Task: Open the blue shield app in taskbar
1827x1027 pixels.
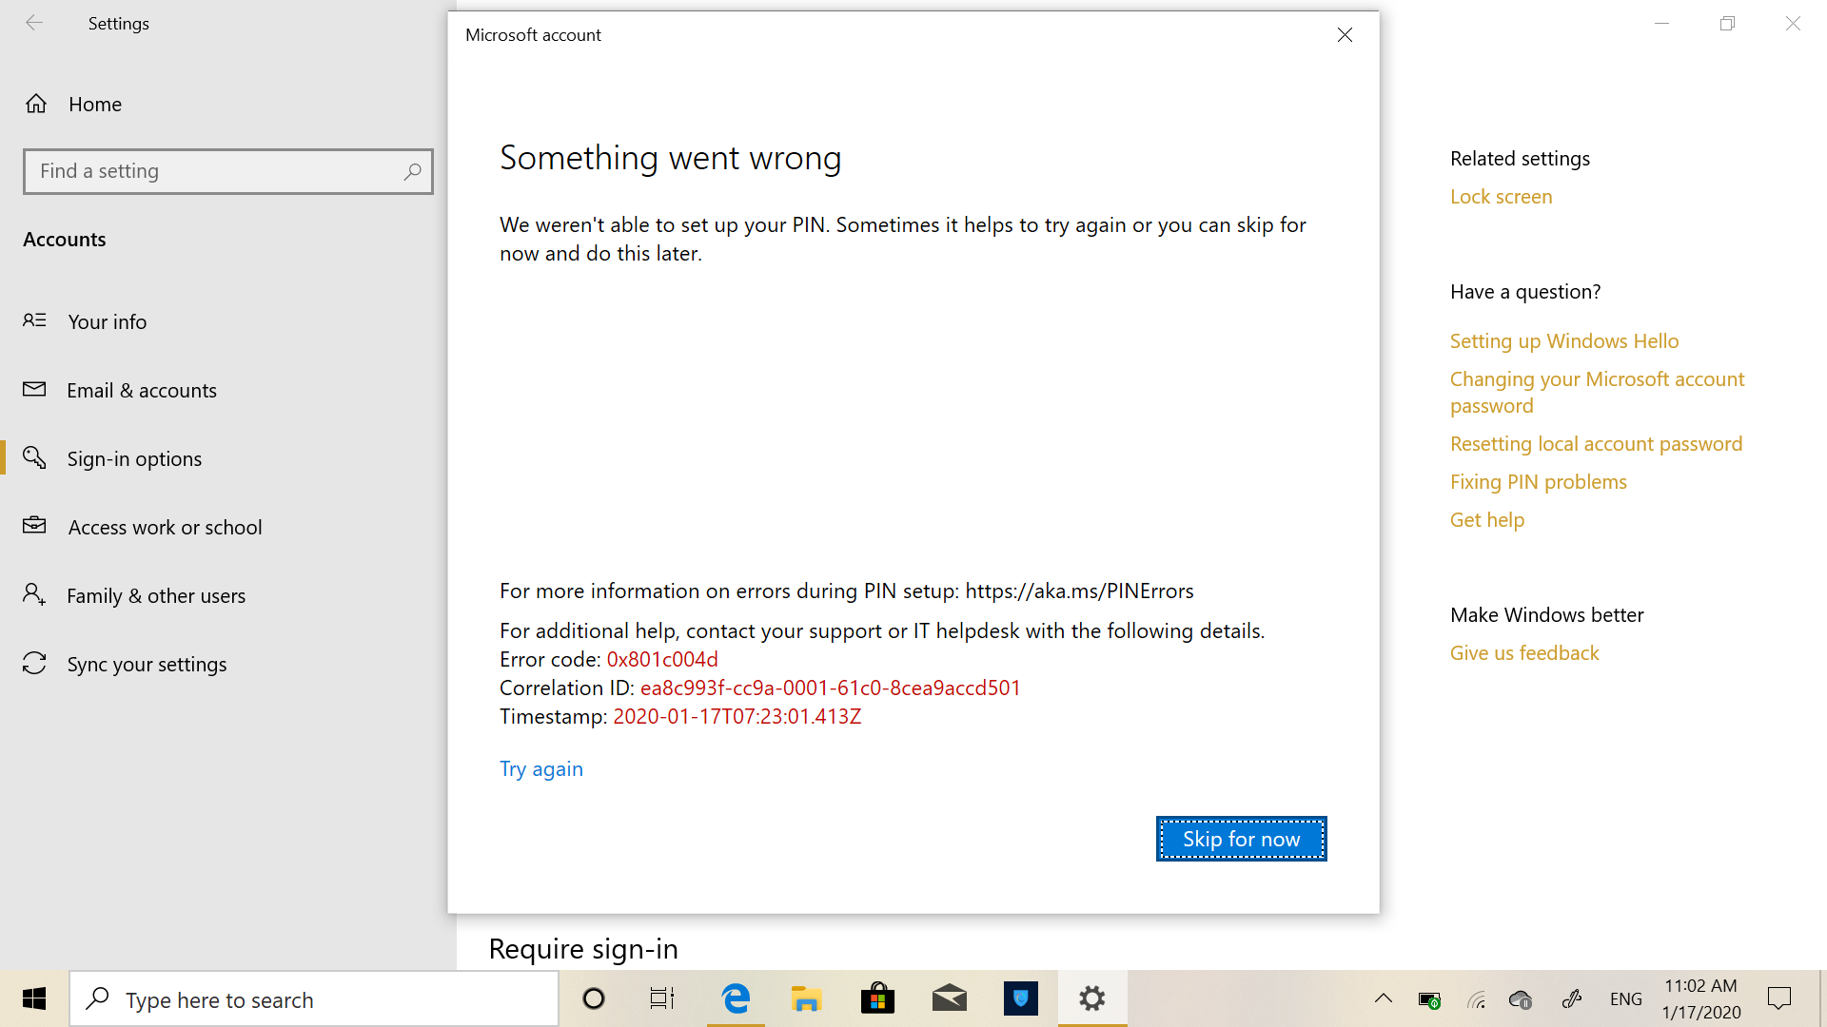Action: 1021,998
